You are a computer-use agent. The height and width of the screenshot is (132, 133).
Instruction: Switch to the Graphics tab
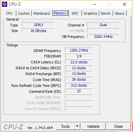[91, 13]
